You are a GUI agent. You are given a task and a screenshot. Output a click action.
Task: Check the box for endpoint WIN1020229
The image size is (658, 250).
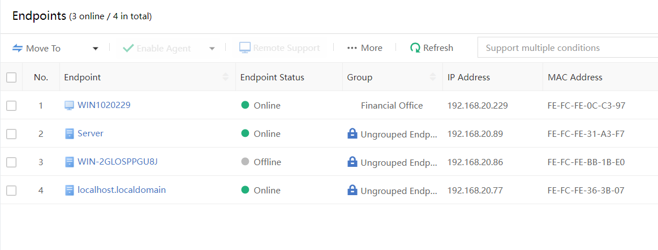click(x=11, y=106)
